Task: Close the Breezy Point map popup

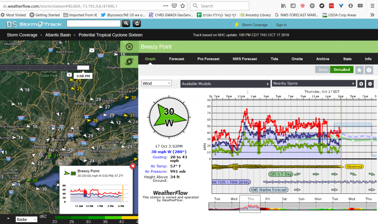Action: (x=133, y=166)
